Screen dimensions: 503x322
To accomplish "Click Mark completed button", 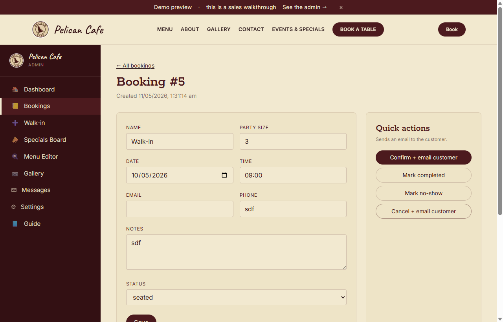I will point(424,175).
